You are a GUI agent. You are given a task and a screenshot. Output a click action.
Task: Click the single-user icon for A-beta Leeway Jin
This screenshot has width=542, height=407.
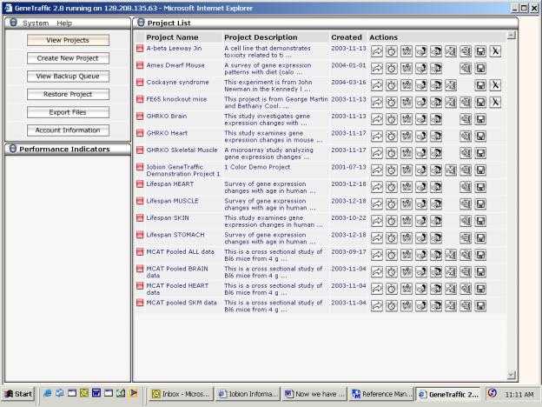coord(421,51)
